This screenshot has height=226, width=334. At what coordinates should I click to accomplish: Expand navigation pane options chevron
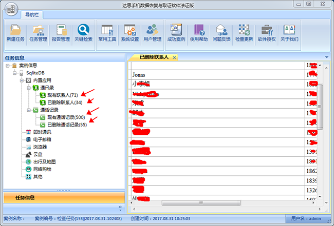click(x=120, y=208)
